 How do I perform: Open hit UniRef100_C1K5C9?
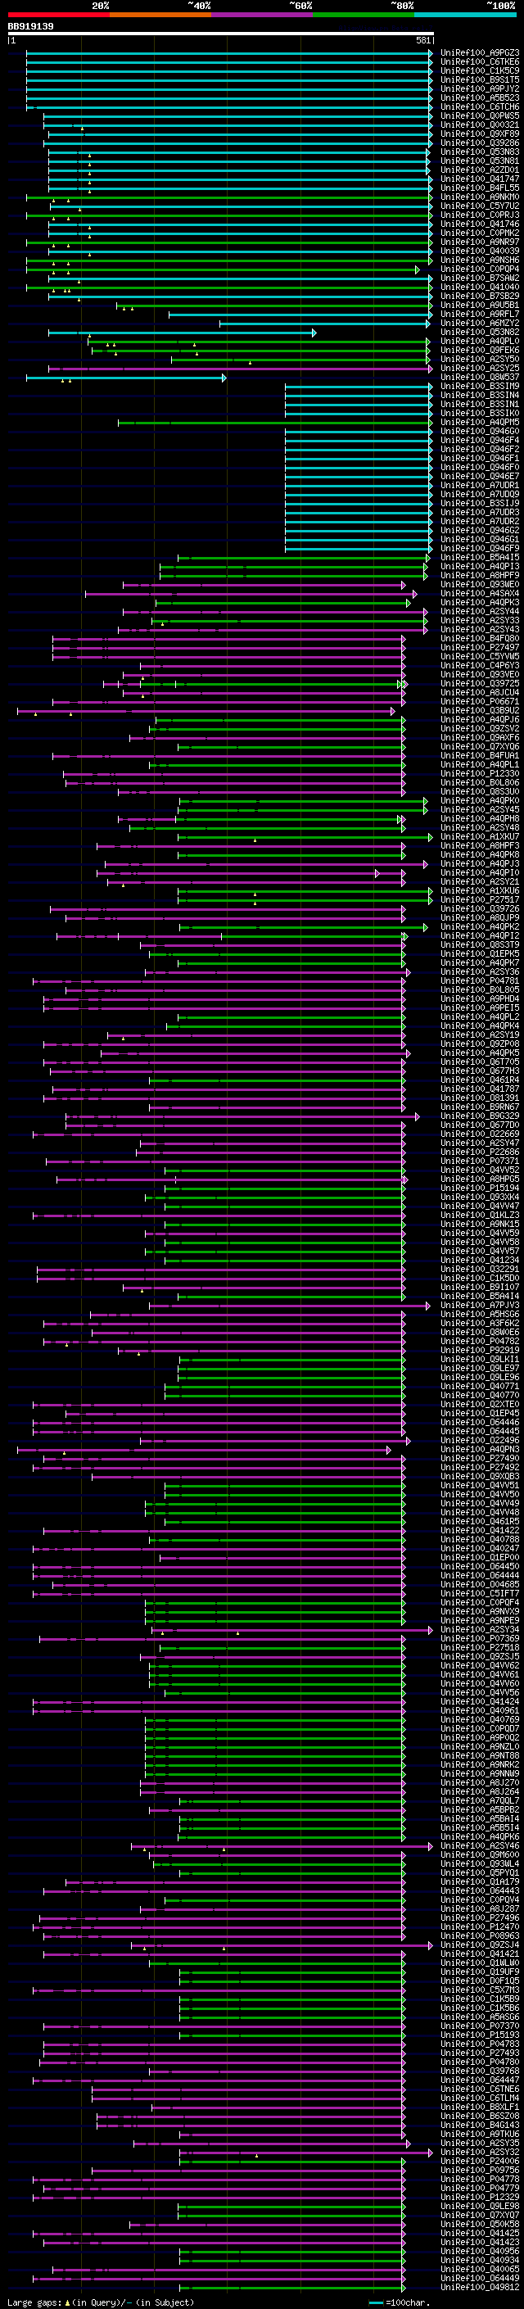pyautogui.click(x=480, y=70)
